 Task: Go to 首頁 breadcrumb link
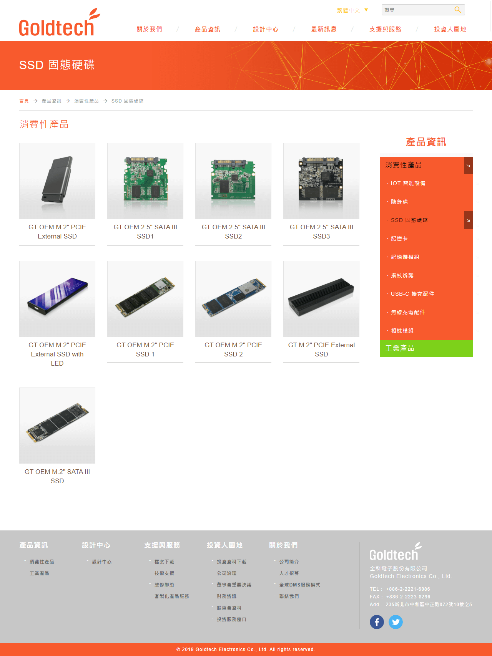(24, 101)
